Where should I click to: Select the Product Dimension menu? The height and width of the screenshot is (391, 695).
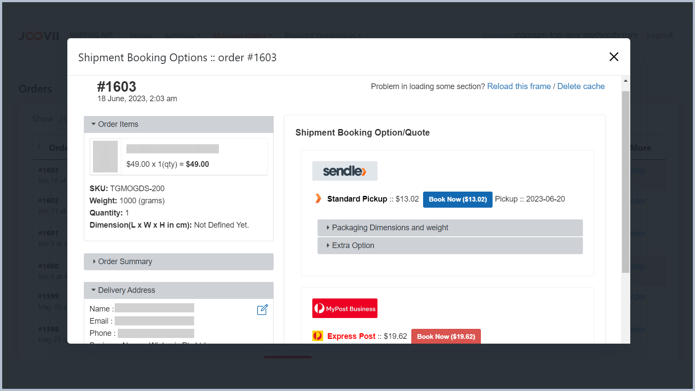[322, 36]
